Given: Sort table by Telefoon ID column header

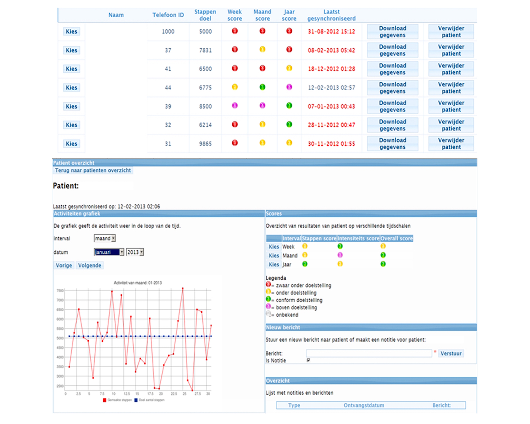Looking at the screenshot, I should point(168,15).
